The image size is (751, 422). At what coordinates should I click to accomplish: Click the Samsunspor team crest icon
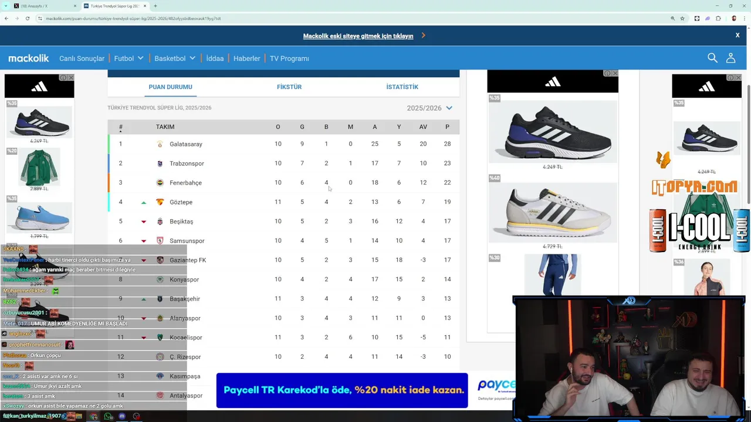point(160,241)
